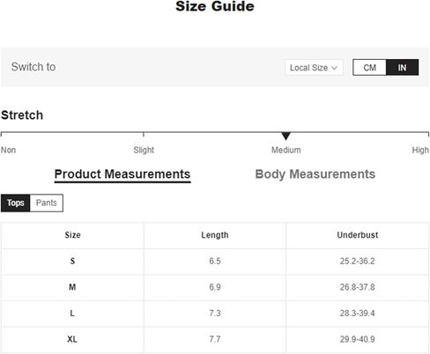Open the Body Measurements tab
The height and width of the screenshot is (354, 430).
(315, 174)
